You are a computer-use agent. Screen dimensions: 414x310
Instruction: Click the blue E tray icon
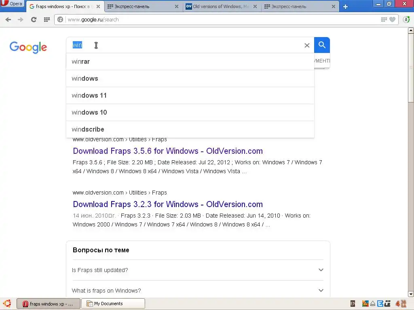[x=380, y=304]
